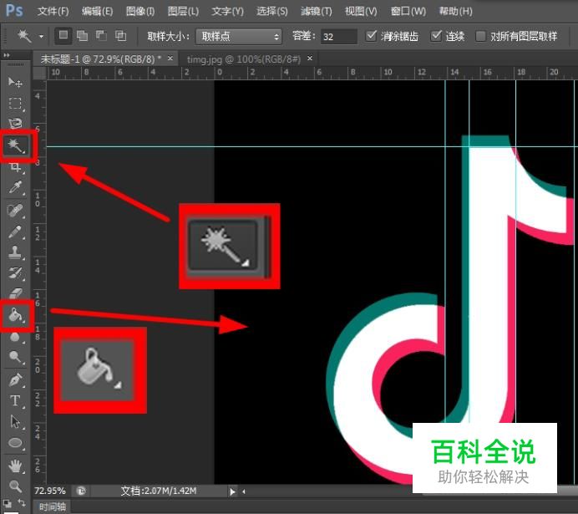
Task: Select the Zoom tool
Action: point(15,486)
